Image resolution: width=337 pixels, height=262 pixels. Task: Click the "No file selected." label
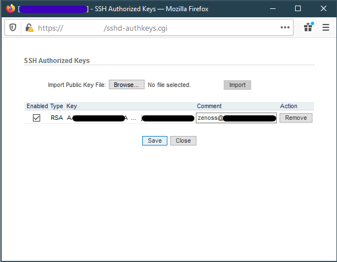point(169,85)
